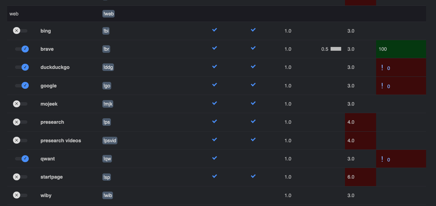
Task: Click the first checkmark in presearch videos row
Action: [215, 140]
